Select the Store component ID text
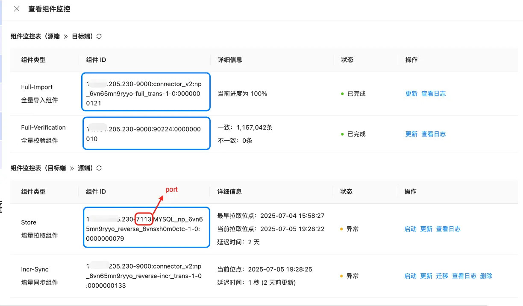This screenshot has height=306, width=523. coord(144,229)
